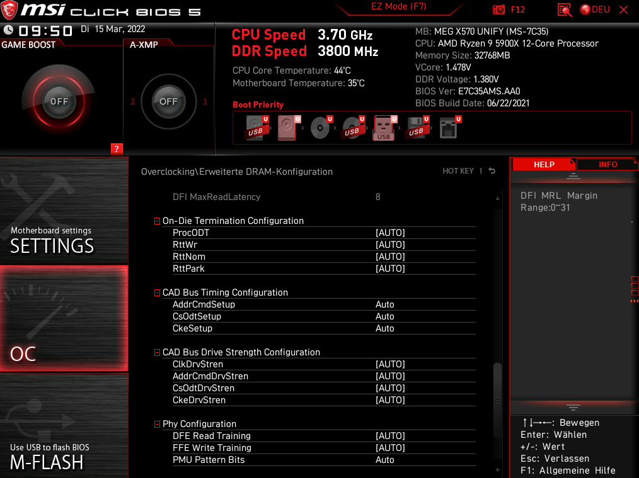Switch to the INFO tab

click(607, 164)
